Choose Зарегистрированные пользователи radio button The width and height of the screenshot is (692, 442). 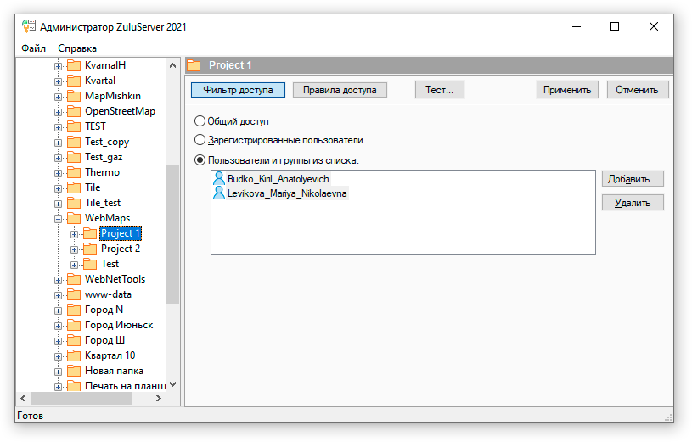tap(200, 140)
